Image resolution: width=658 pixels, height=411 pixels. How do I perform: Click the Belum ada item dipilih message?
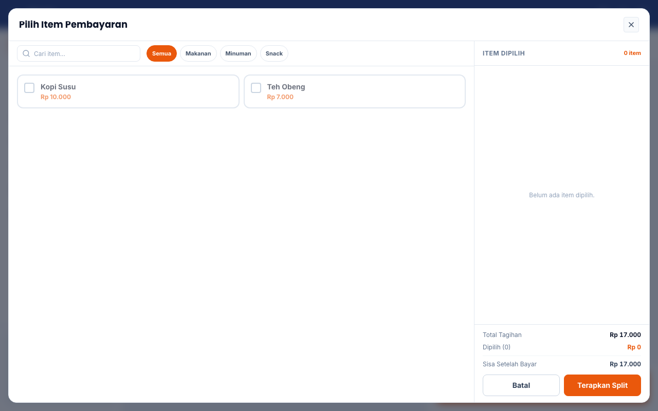point(561,195)
